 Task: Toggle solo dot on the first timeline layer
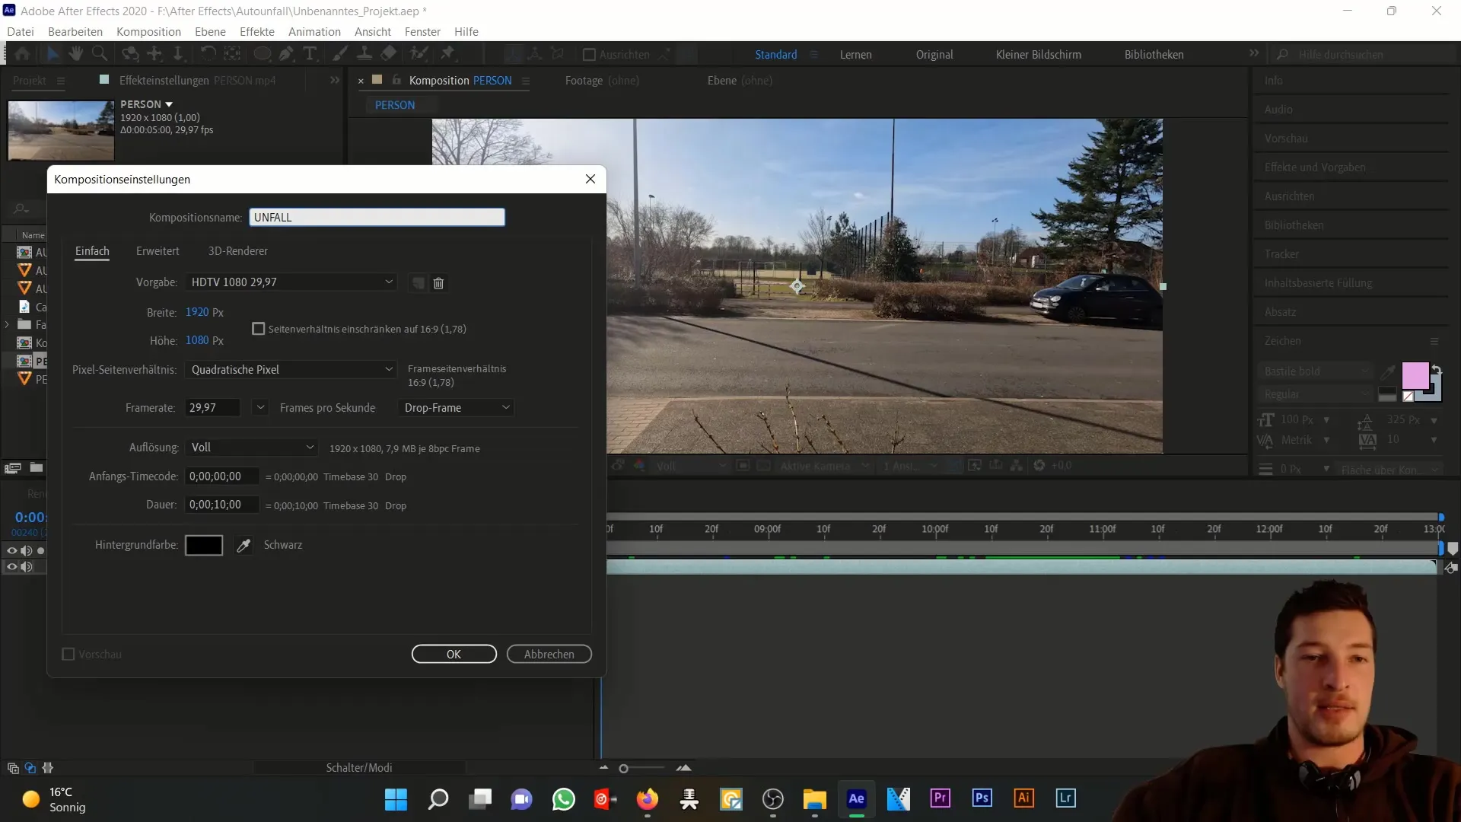point(41,550)
